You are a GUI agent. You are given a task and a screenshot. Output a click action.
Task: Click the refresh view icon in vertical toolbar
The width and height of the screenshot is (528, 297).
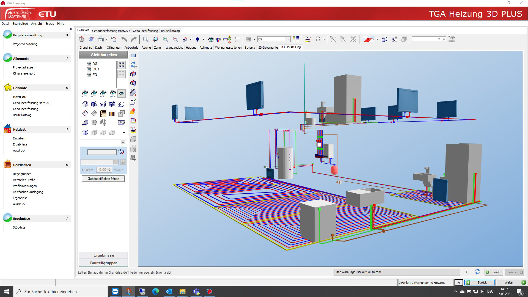click(133, 65)
